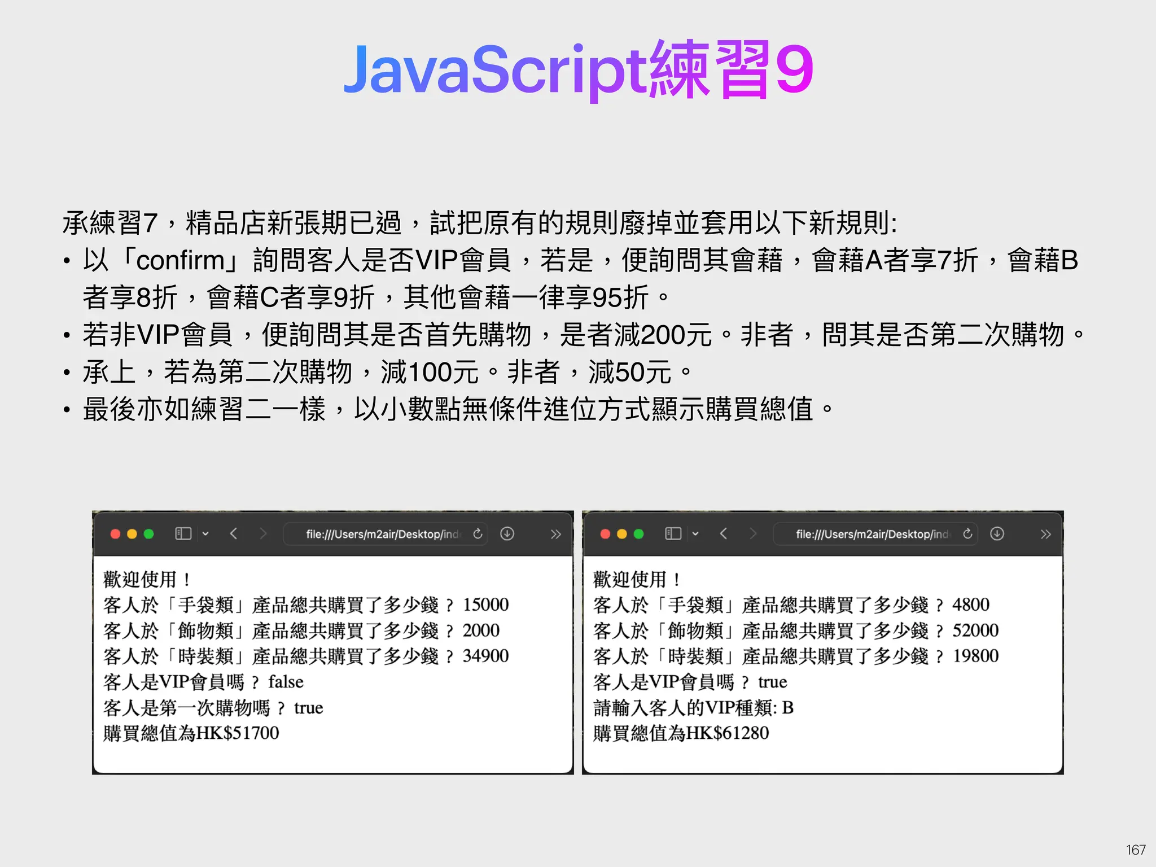
Task: Minimize the right browser window via yellow button
Action: (622, 534)
